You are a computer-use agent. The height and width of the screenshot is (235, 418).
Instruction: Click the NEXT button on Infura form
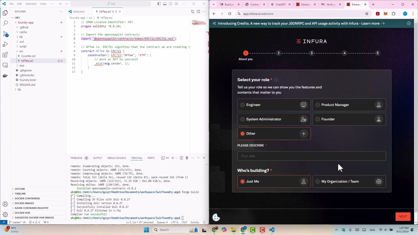click(x=403, y=217)
